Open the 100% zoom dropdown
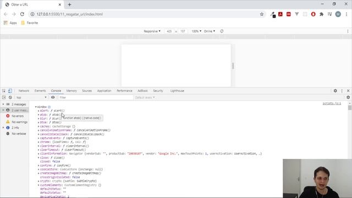The height and width of the screenshot is (198, 352). pyautogui.click(x=196, y=31)
